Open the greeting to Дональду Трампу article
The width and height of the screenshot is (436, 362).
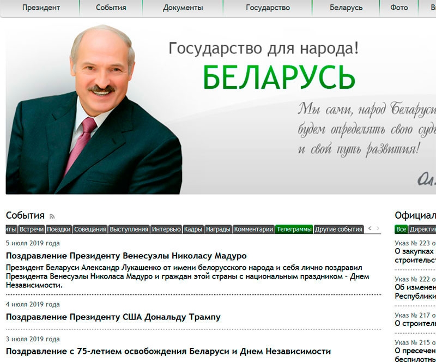113,317
